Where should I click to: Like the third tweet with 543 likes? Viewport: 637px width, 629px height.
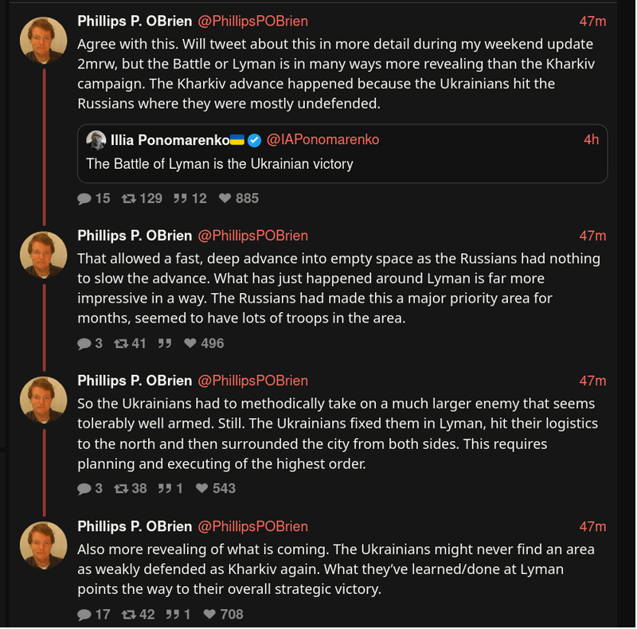pyautogui.click(x=202, y=488)
